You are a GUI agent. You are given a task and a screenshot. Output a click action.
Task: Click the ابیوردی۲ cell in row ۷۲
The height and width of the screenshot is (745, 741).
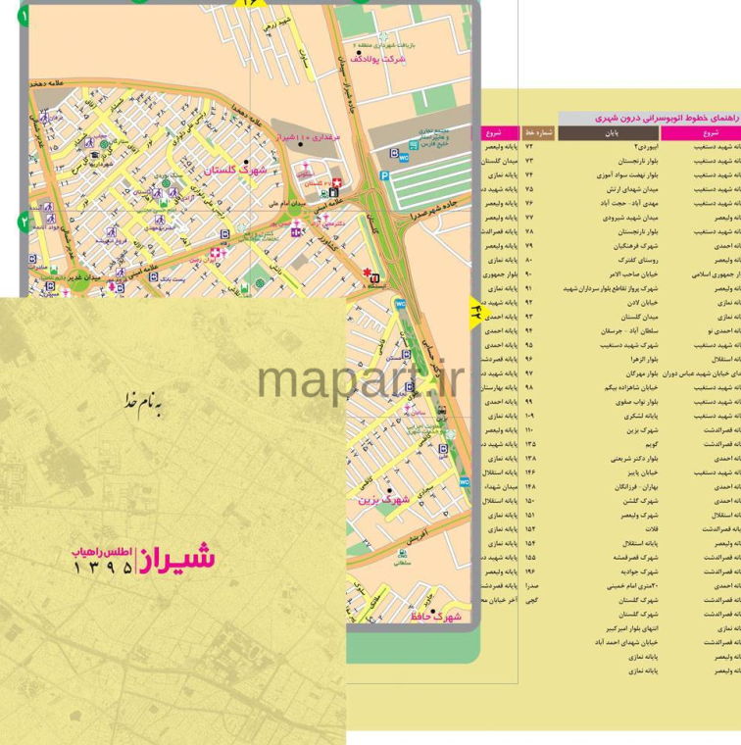pos(646,147)
